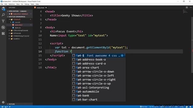Click the code minimap preview
The height and width of the screenshot is (108, 193).
[x=185, y=11]
